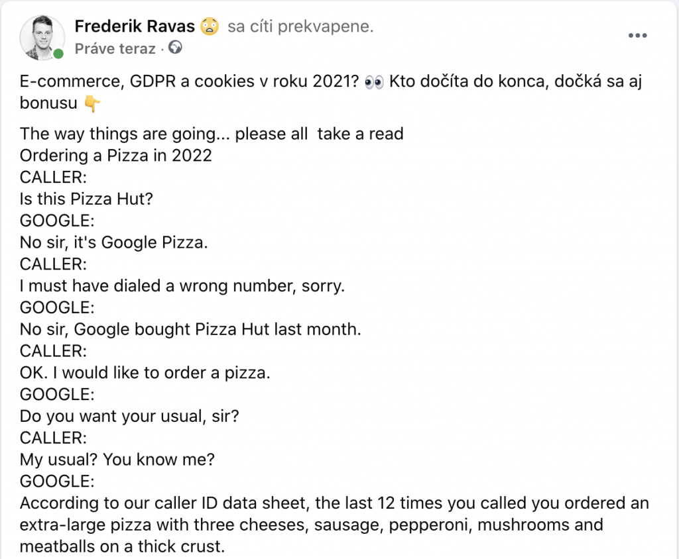679x559 pixels.
Task: Click the surprised face feeling emoji
Action: point(210,26)
